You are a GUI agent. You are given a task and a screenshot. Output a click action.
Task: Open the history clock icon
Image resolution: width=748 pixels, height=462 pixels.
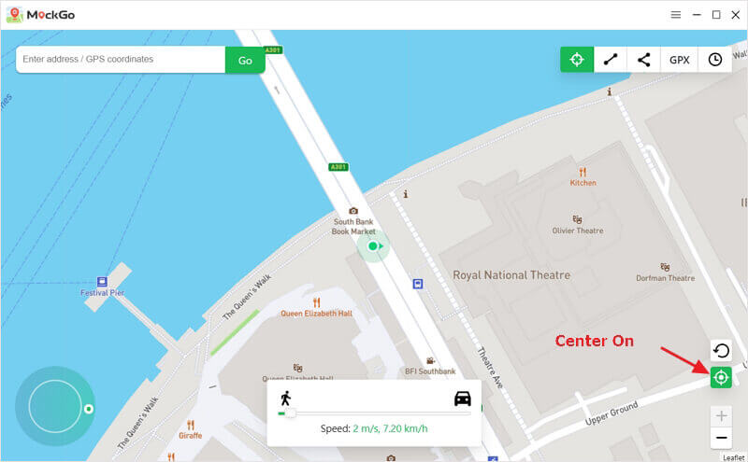click(x=714, y=60)
